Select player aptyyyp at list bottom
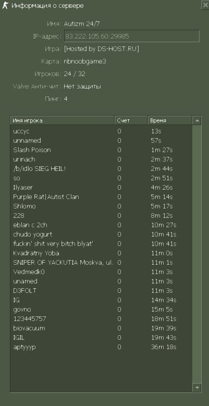The height and width of the screenshot is (406, 209). (101, 347)
